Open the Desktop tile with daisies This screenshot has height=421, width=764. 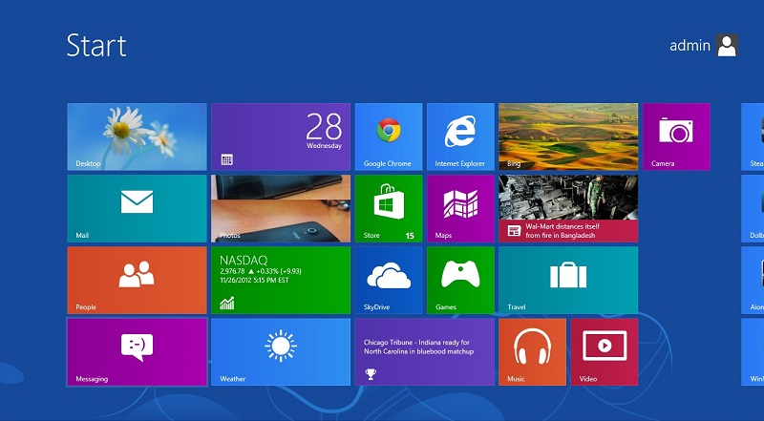click(x=137, y=137)
